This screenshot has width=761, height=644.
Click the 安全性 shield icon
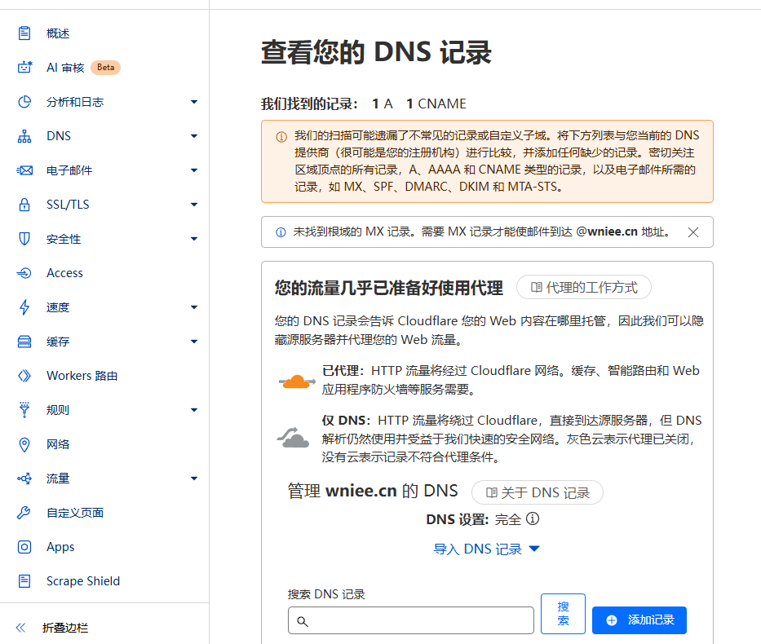(x=24, y=239)
